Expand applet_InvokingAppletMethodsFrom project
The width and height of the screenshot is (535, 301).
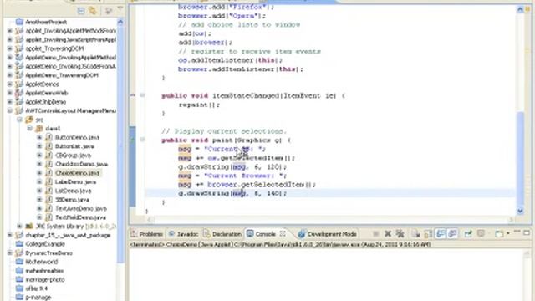tap(10, 31)
